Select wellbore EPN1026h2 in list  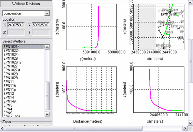click(23, 62)
